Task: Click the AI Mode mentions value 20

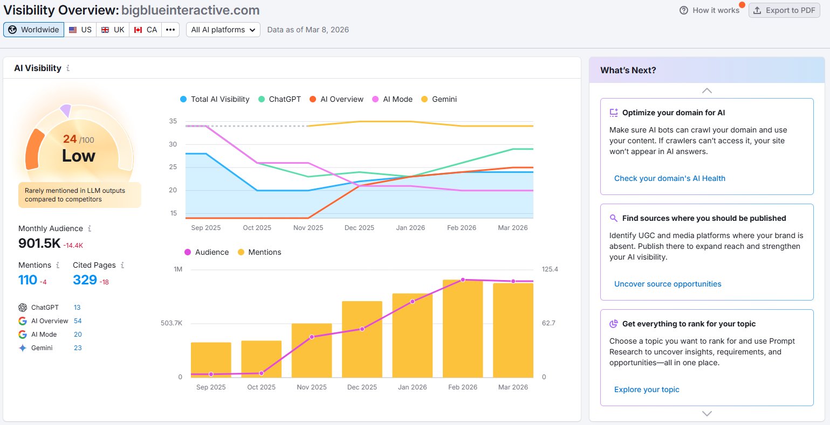Action: click(x=78, y=335)
